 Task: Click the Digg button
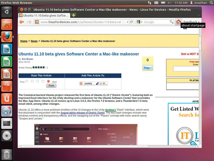click(x=147, y=68)
